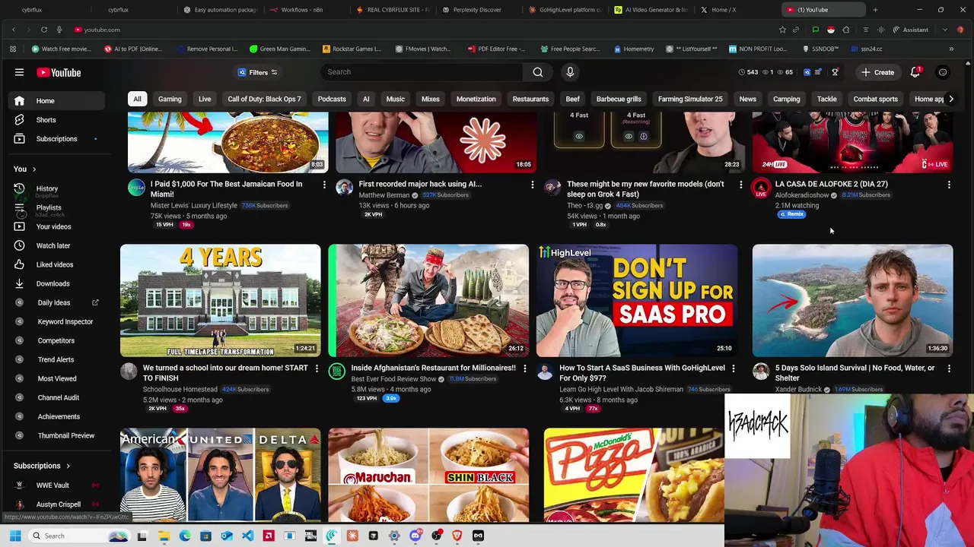This screenshot has width=974, height=547.
Task: Open options menu for Jamaican Food video
Action: (x=324, y=185)
